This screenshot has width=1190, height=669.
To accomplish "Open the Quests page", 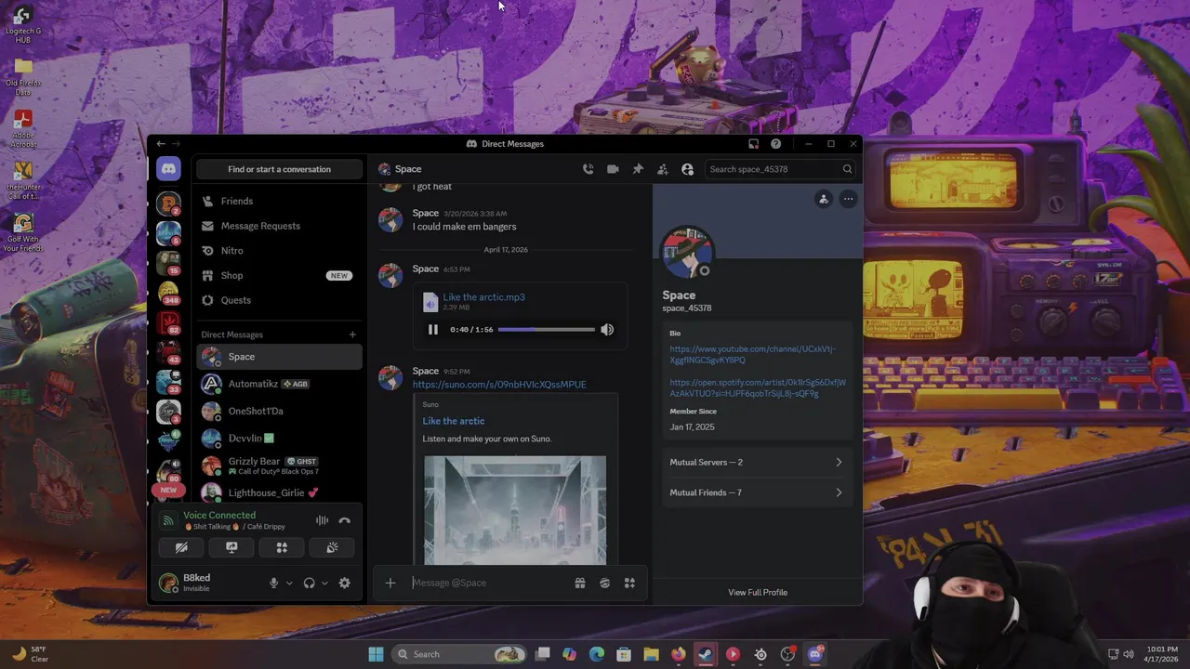I will [279, 300].
